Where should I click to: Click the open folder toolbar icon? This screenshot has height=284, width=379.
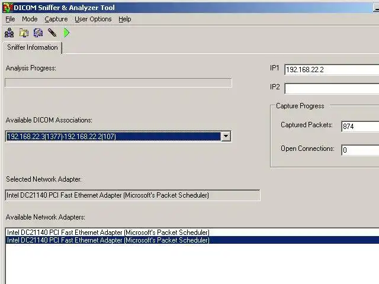[x=24, y=33]
